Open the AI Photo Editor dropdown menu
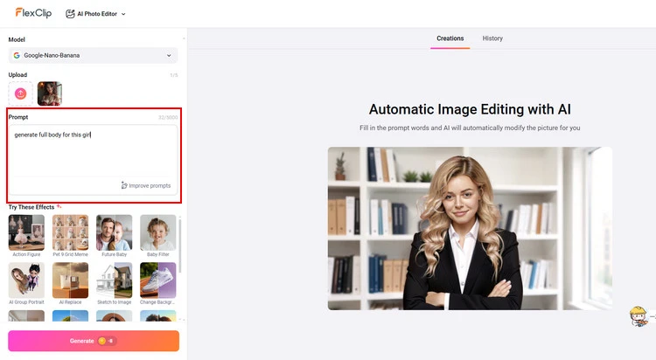 (x=96, y=14)
